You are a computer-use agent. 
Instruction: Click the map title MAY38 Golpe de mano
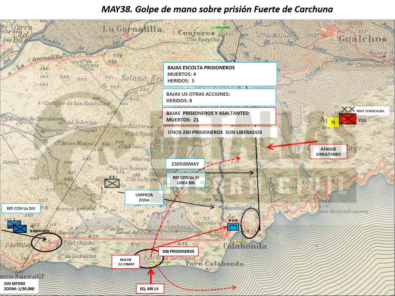click(x=217, y=9)
